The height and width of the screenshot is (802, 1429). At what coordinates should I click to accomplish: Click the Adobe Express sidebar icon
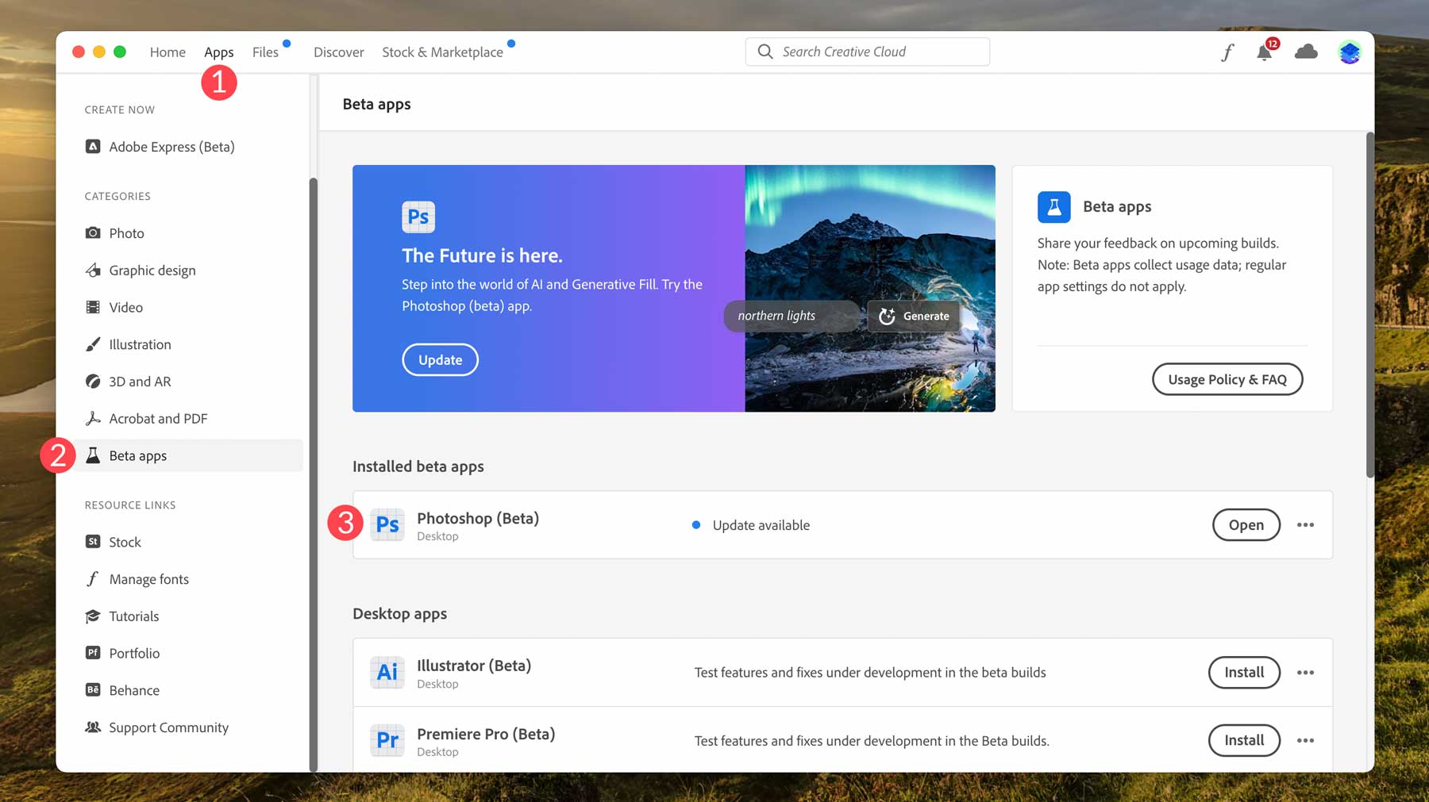93,147
